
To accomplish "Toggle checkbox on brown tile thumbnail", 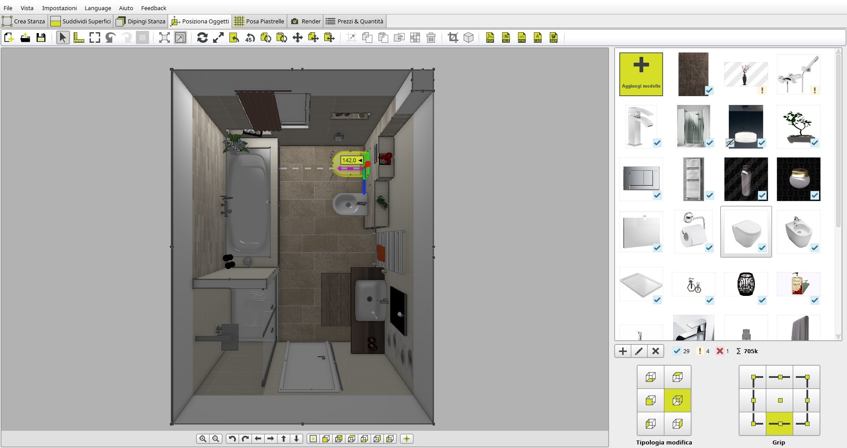I will 709,90.
